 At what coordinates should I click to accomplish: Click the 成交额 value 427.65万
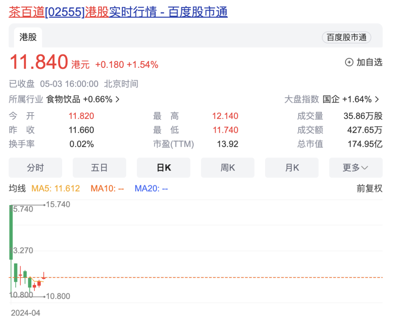tap(365, 130)
